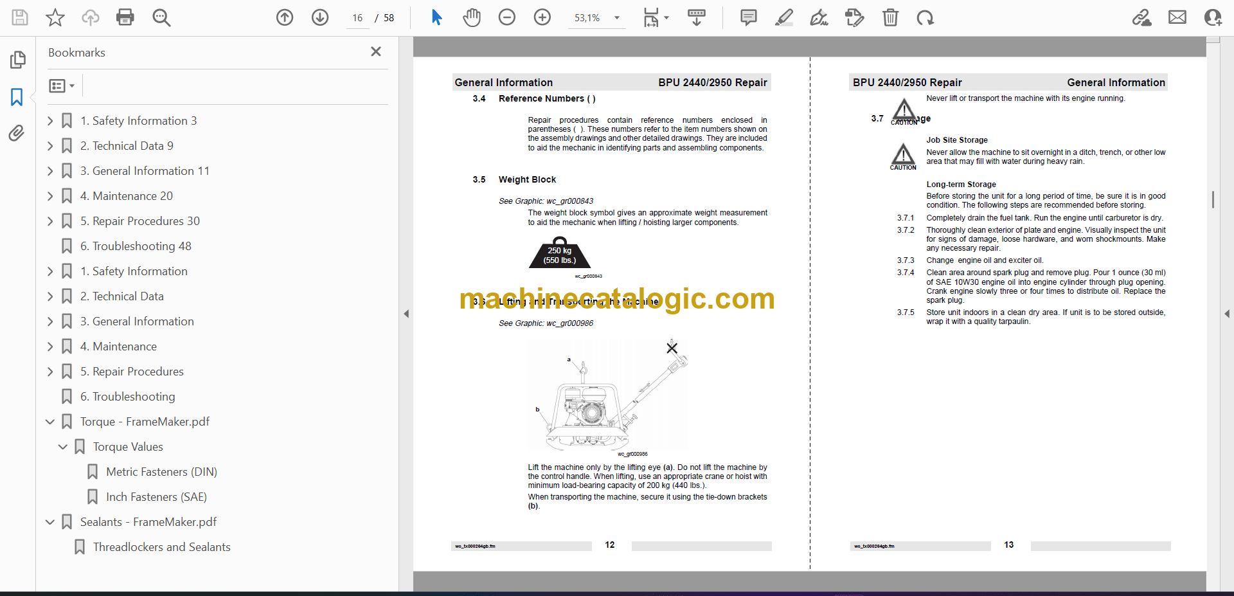The width and height of the screenshot is (1234, 596).
Task: Go to next page
Action: click(x=320, y=17)
